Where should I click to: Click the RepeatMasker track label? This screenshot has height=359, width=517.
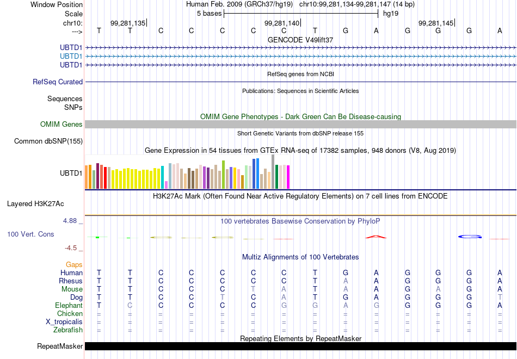tap(60, 346)
